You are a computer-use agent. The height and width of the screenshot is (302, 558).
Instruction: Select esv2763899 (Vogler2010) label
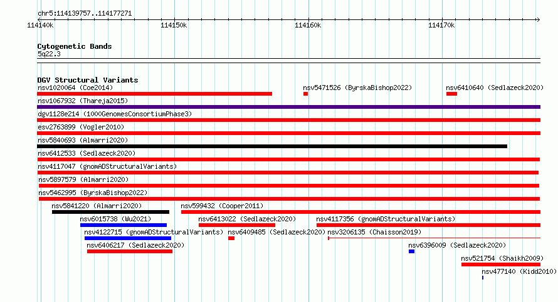click(81, 127)
